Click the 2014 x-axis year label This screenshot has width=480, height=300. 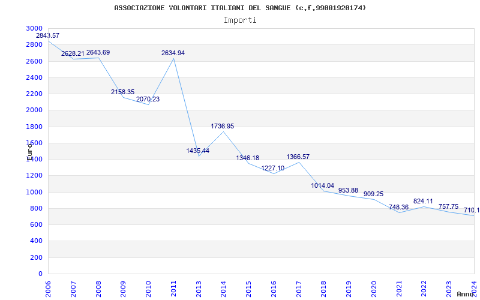point(223,289)
